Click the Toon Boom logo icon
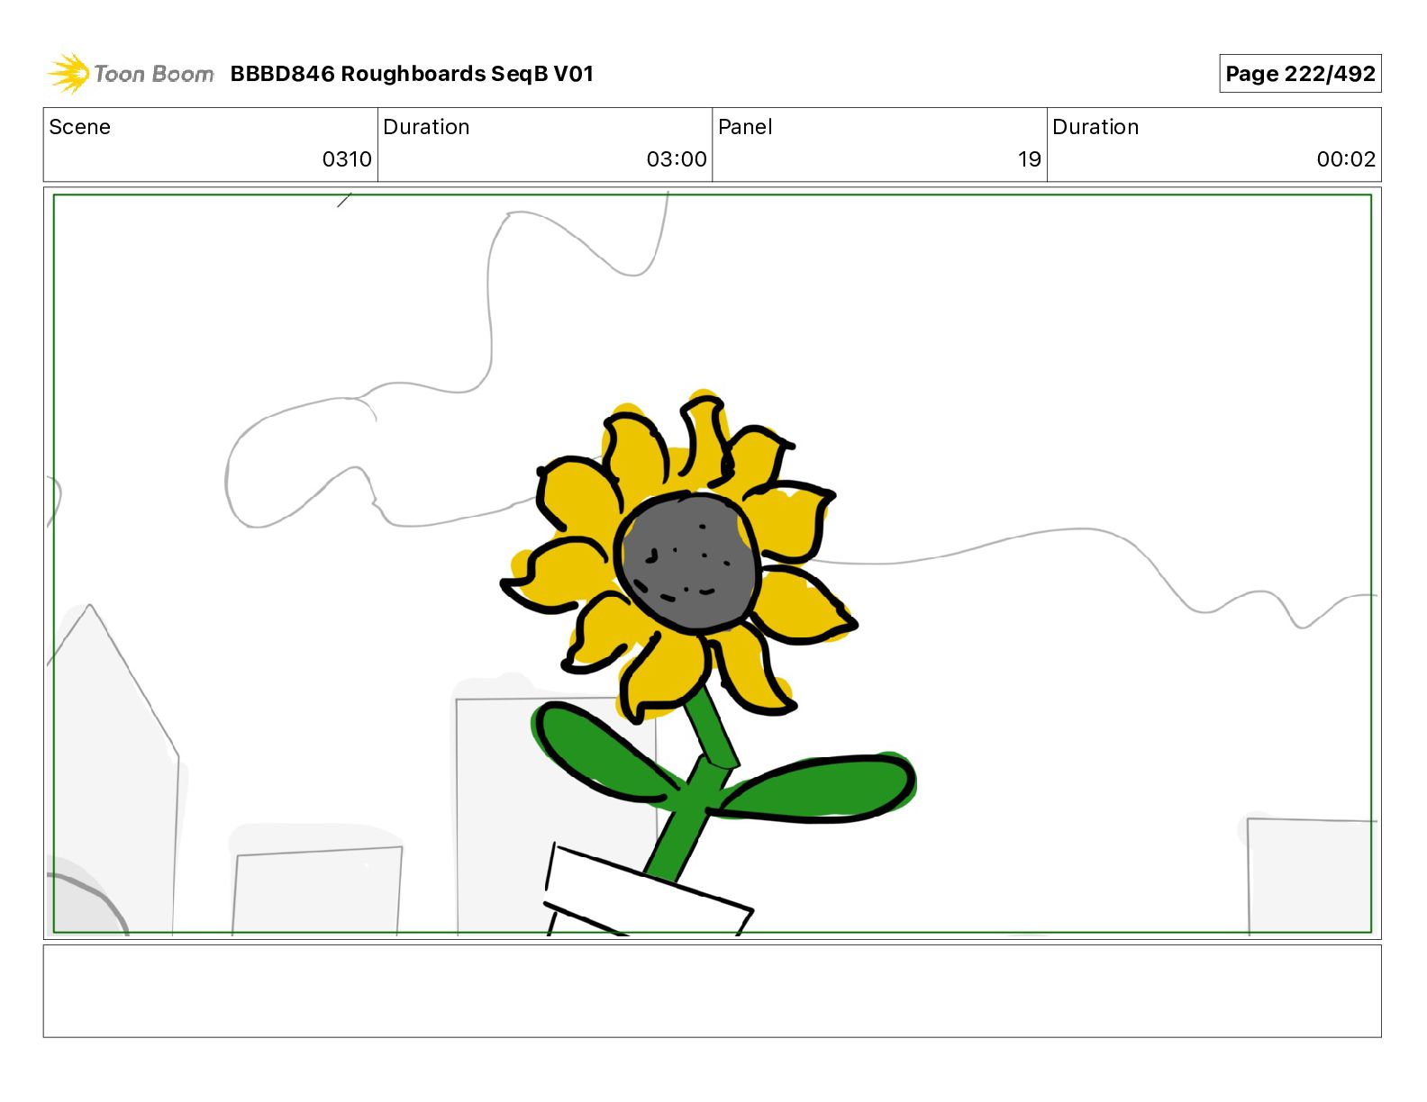Screen dimensions: 1427x1102 68,74
